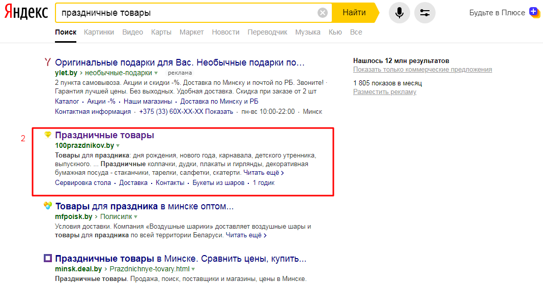Open the Наши магазины sitelink
The height and width of the screenshot is (283, 543).
(148, 101)
